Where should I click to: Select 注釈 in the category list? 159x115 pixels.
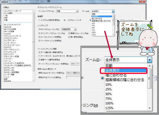[6, 18]
